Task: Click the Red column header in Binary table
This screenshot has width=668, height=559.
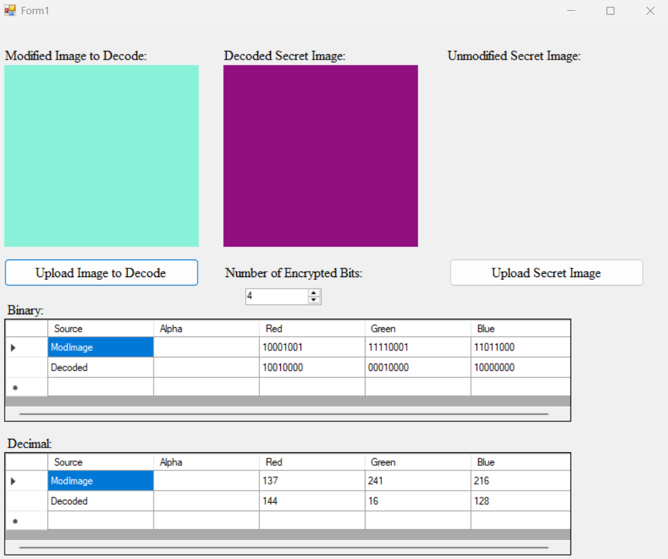Action: 311,329
